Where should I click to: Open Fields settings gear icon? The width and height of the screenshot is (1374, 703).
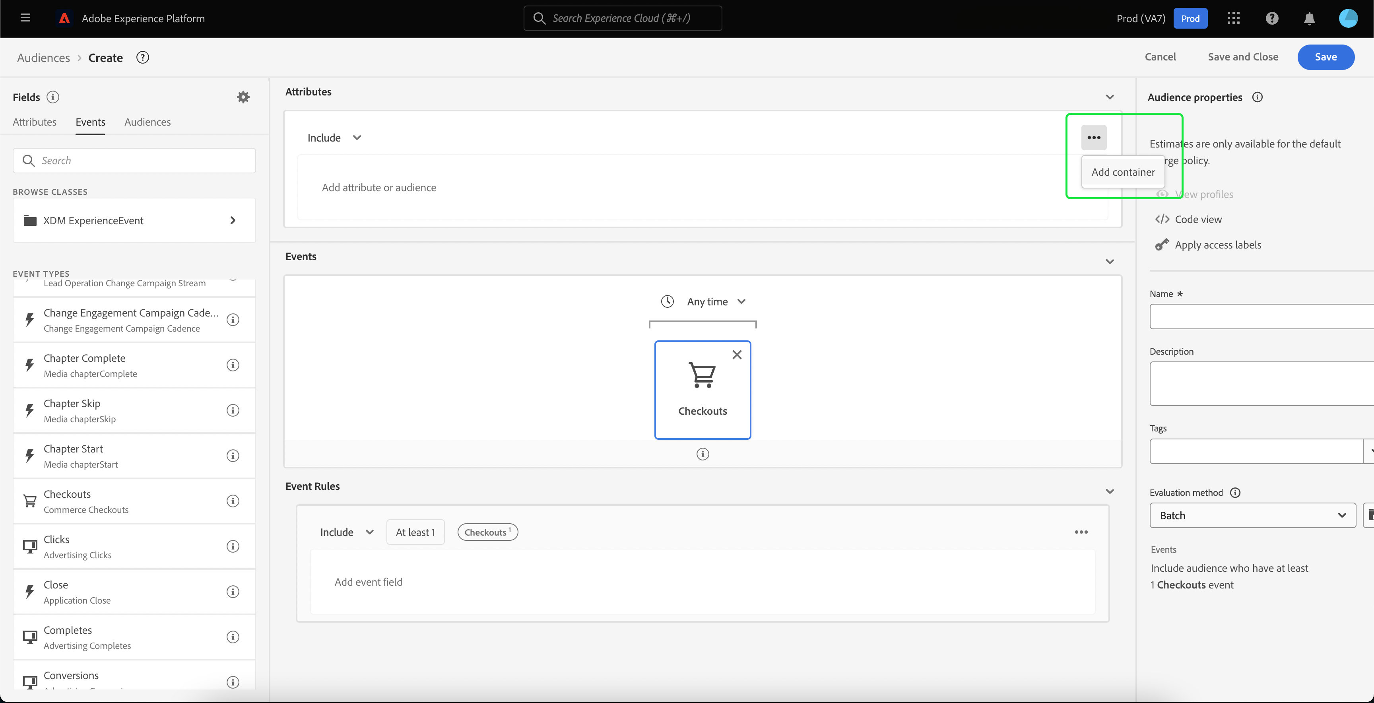pos(243,97)
